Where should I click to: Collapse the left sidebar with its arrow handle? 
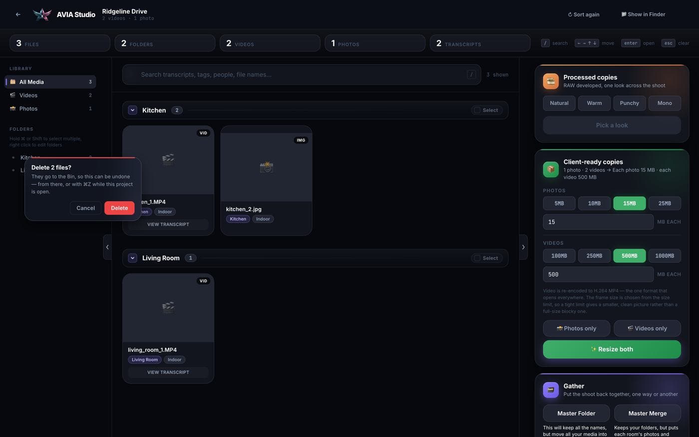107,247
